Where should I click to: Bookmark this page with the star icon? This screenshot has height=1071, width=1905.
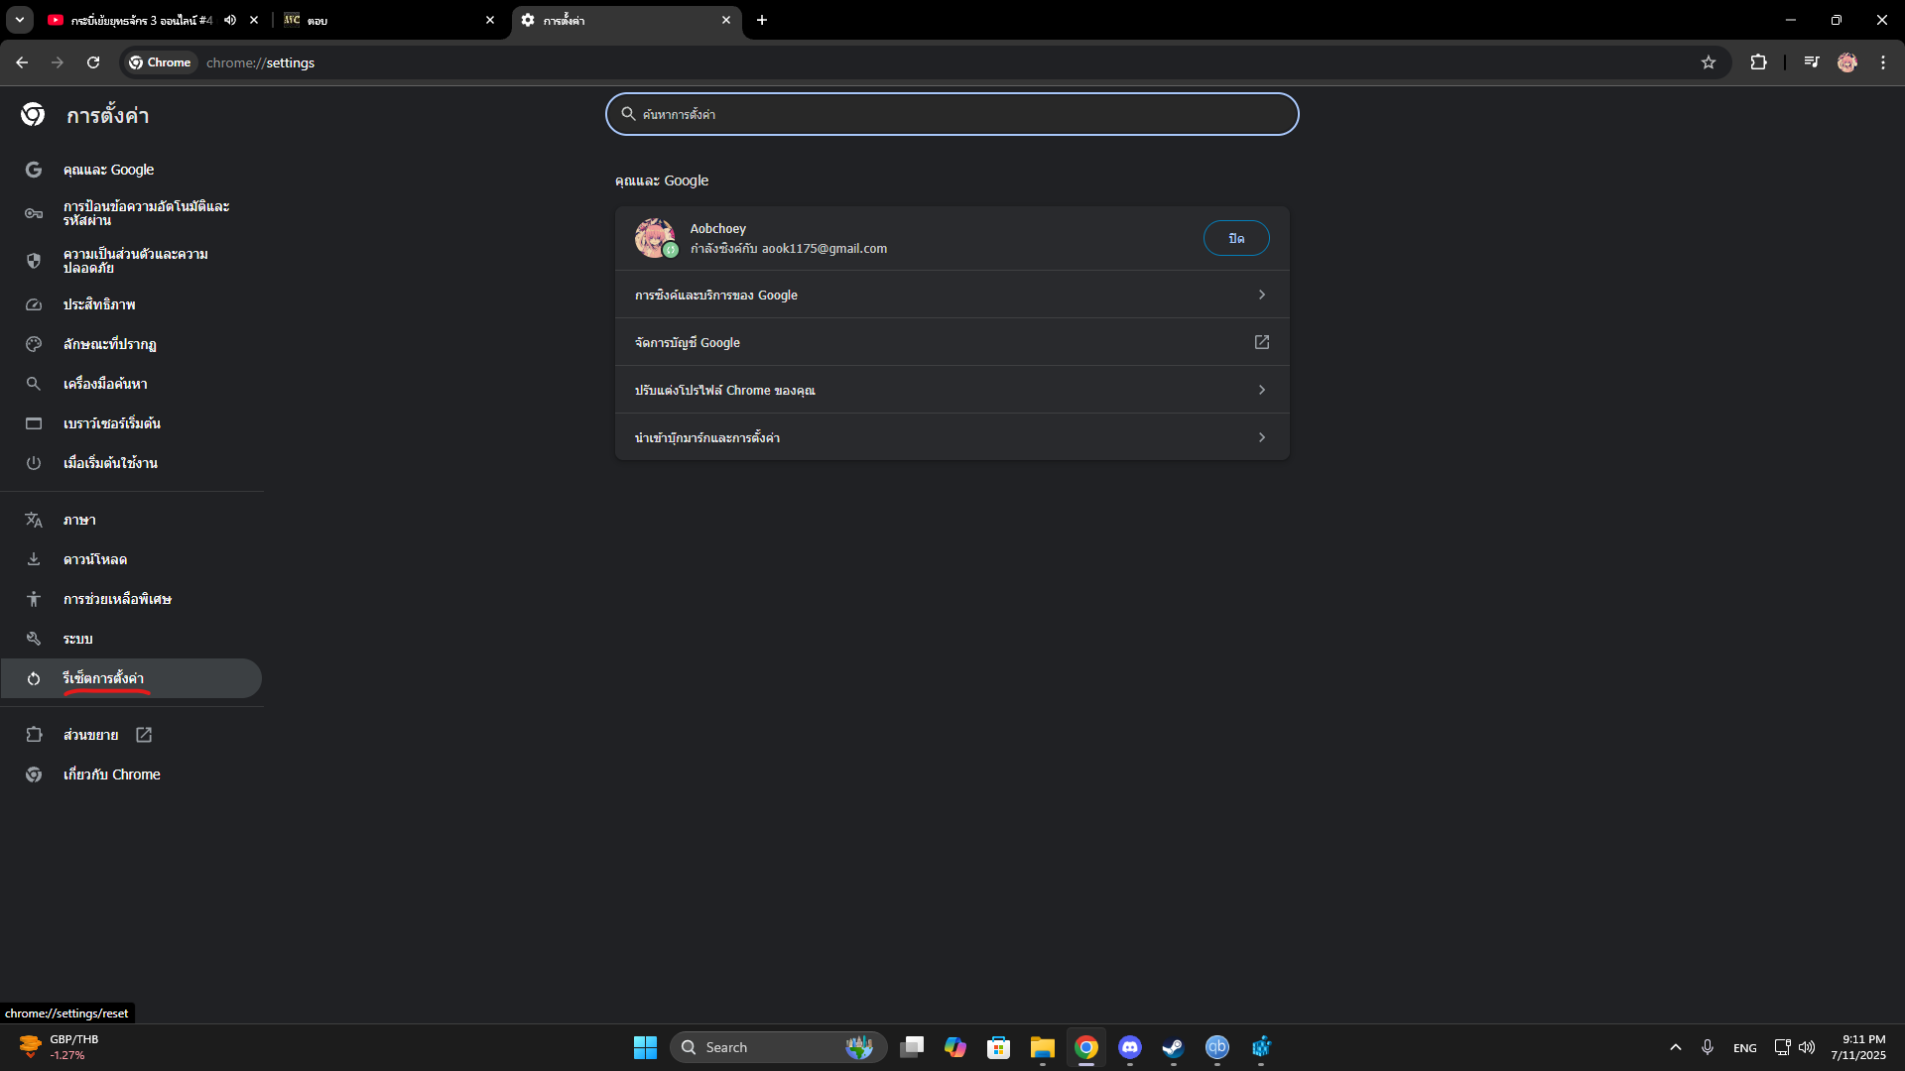click(x=1708, y=62)
